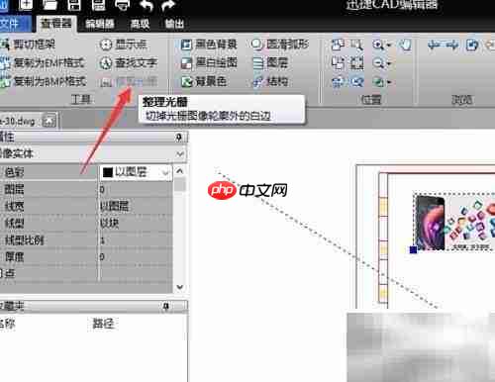This screenshot has height=382, width=495.
Task: Click 复制为EMF格式 button
Action: pyautogui.click(x=43, y=62)
